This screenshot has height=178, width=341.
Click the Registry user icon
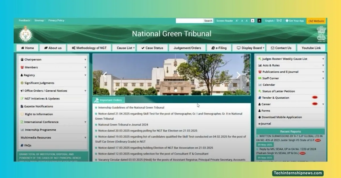pyautogui.click(x=22, y=75)
